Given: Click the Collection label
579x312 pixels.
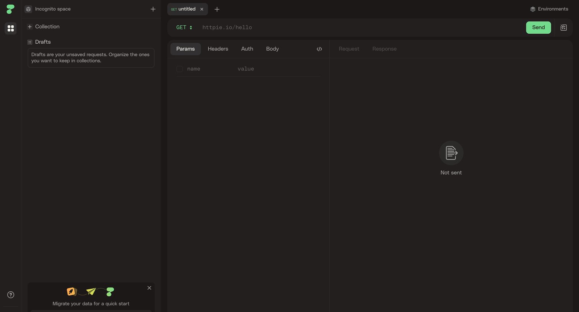Looking at the screenshot, I should (x=47, y=27).
